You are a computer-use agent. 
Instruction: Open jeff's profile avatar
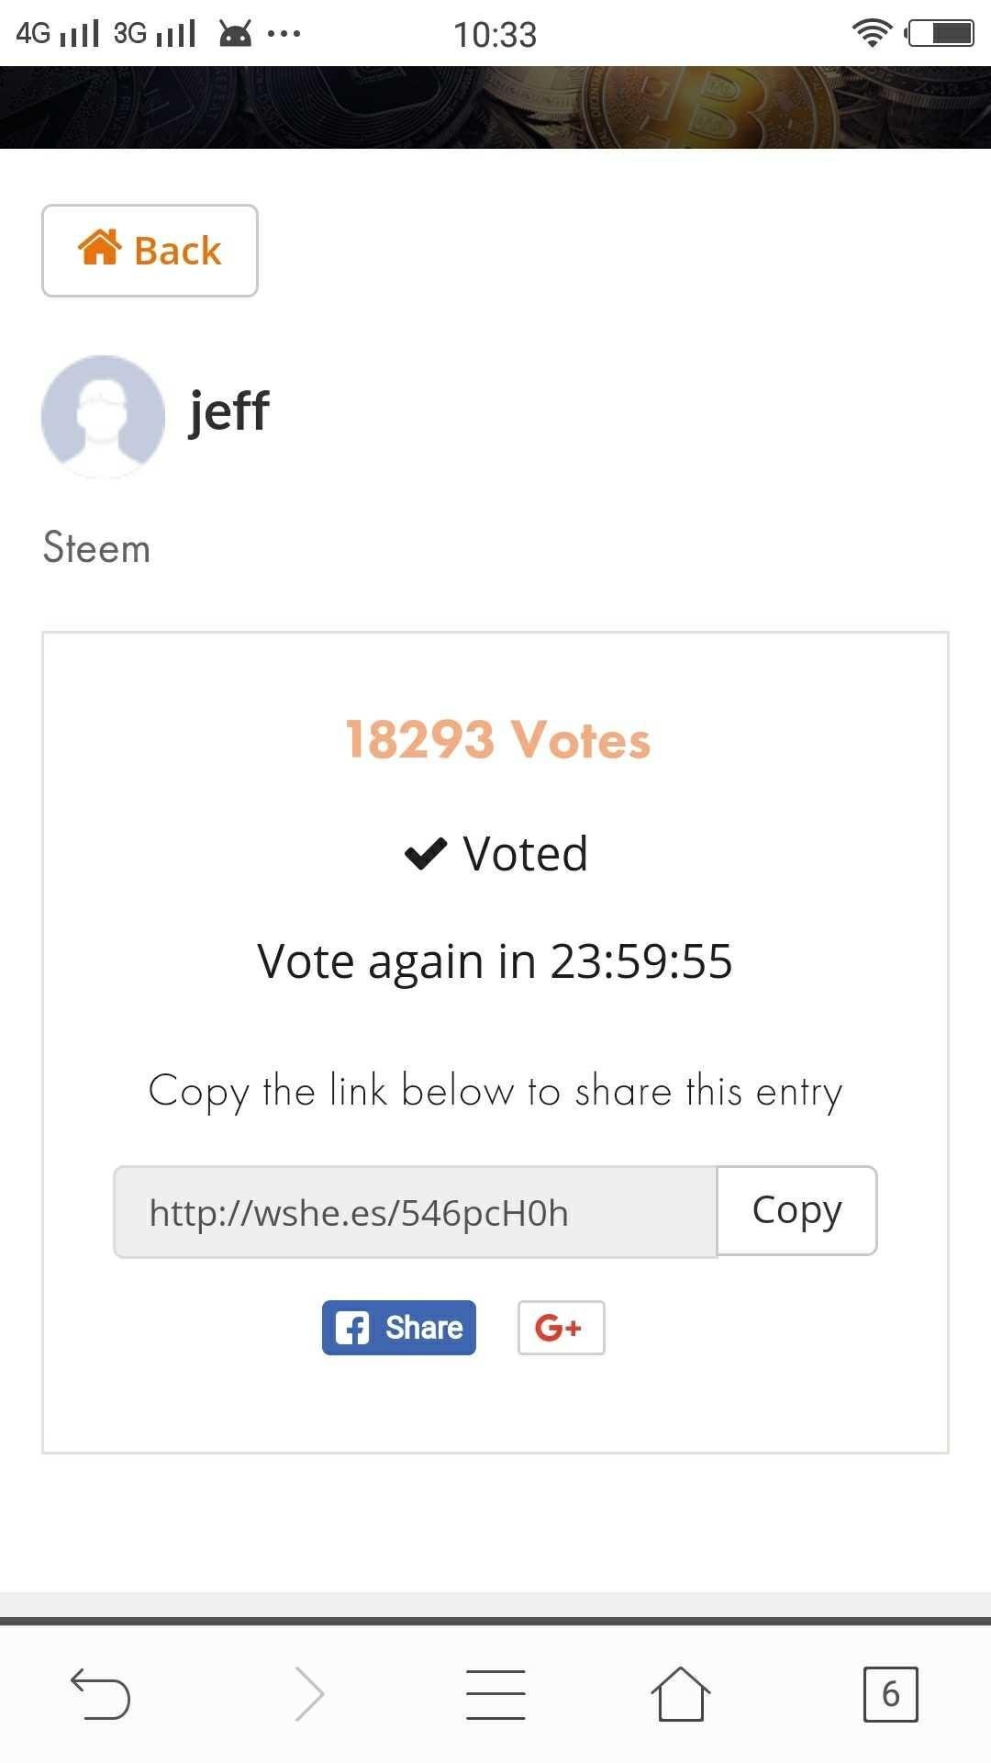coord(103,417)
